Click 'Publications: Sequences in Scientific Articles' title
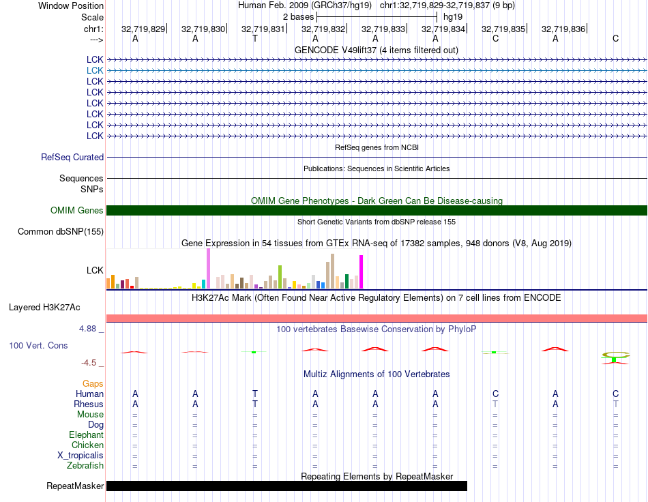The height and width of the screenshot is (502, 648). tap(377, 168)
